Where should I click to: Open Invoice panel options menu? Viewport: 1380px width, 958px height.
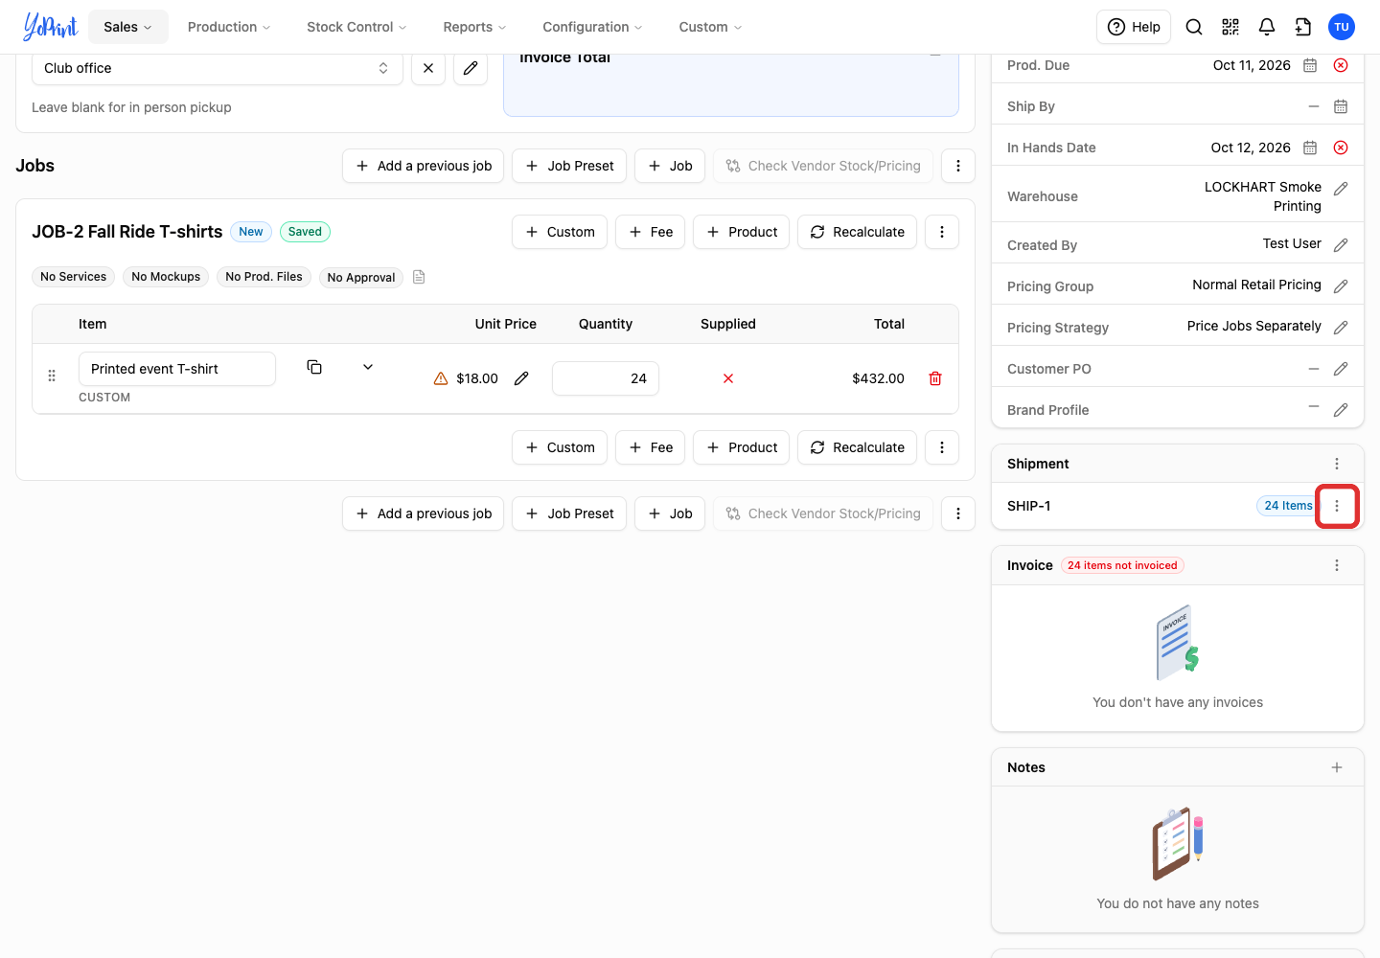coord(1337,565)
